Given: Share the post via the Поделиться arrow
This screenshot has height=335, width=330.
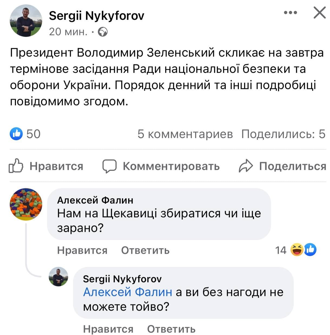Looking at the screenshot, I should (246, 166).
